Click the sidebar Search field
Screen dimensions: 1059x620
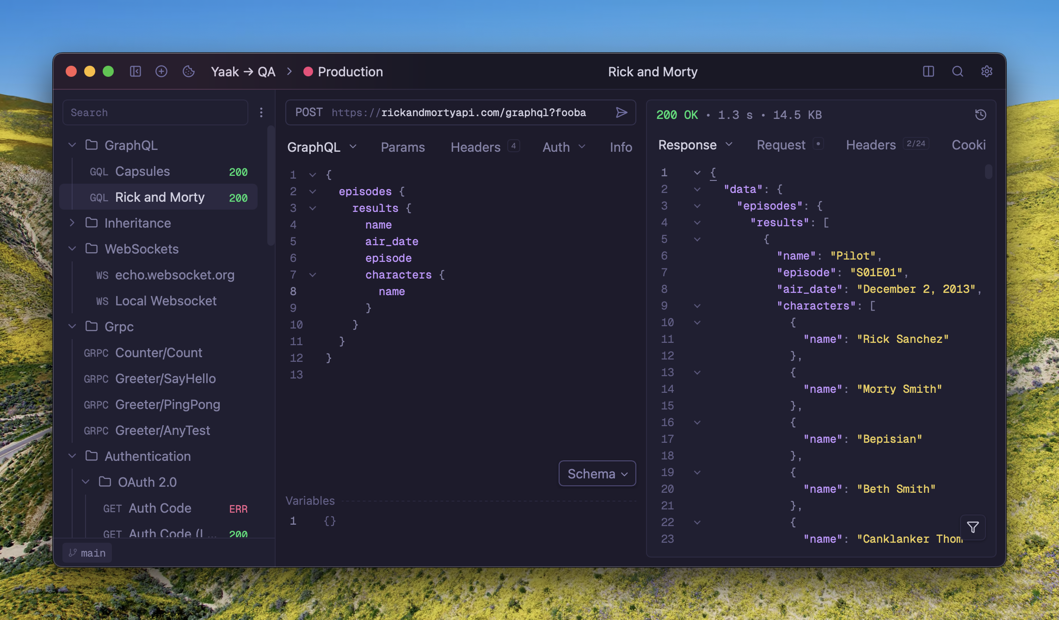click(155, 112)
